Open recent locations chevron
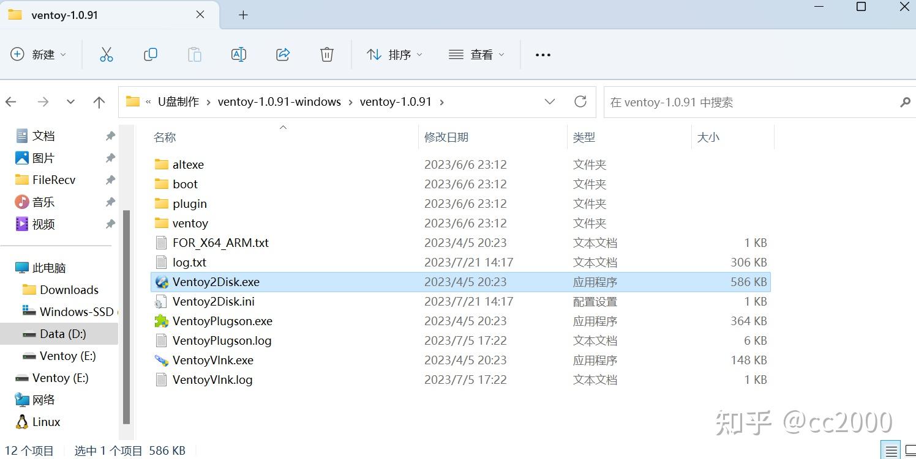 click(x=71, y=102)
